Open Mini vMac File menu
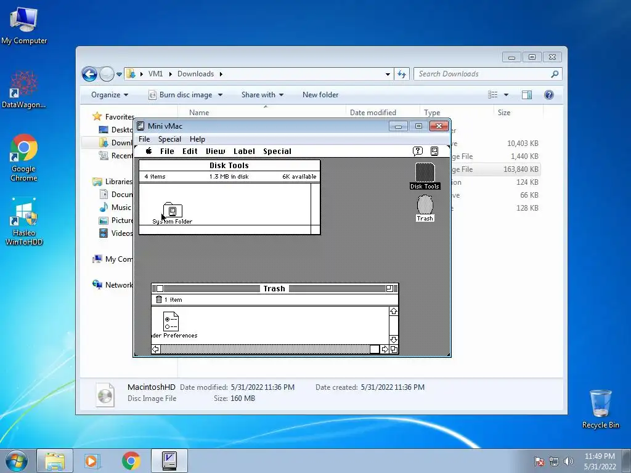The image size is (631, 473). coord(144,139)
